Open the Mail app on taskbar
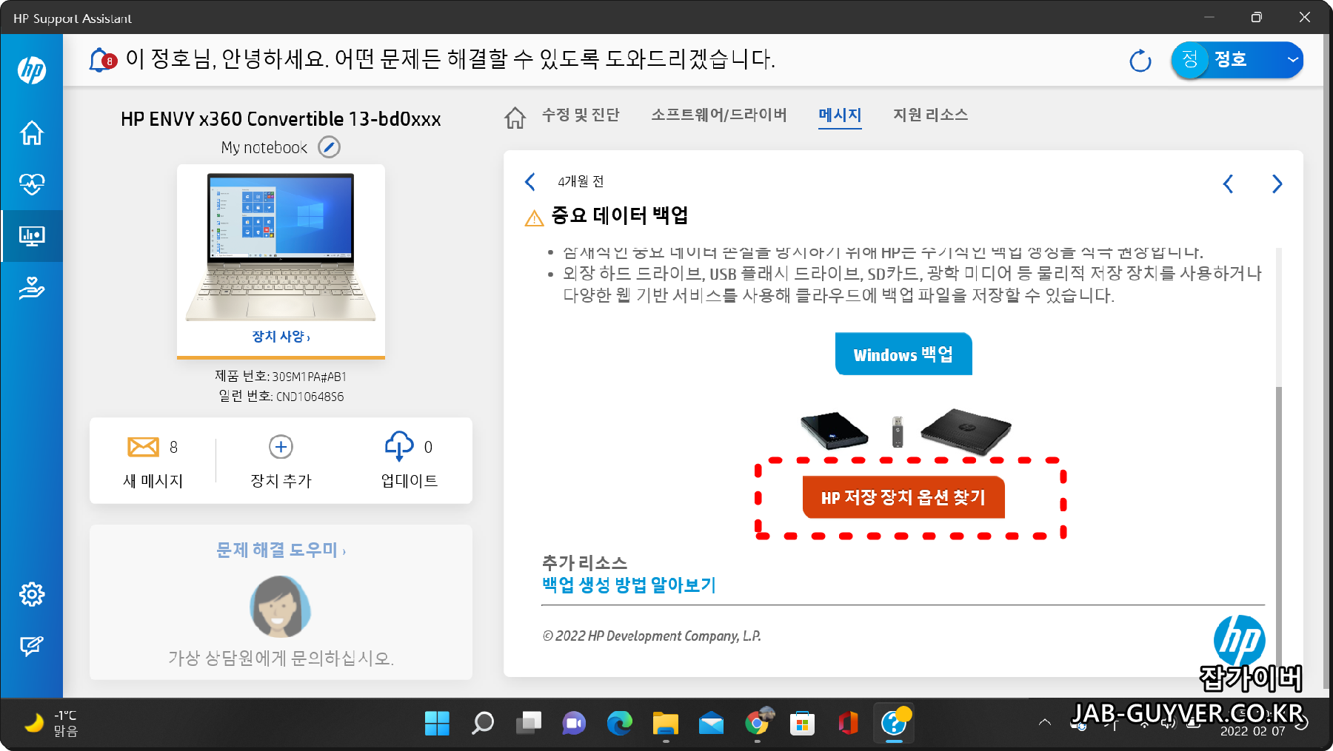The width and height of the screenshot is (1333, 751). point(711,723)
